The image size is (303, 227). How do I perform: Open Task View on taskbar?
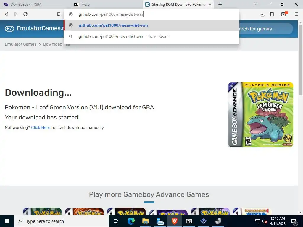[x=116, y=221]
